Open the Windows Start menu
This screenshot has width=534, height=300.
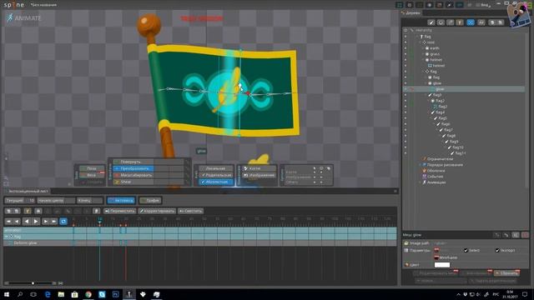(7, 294)
